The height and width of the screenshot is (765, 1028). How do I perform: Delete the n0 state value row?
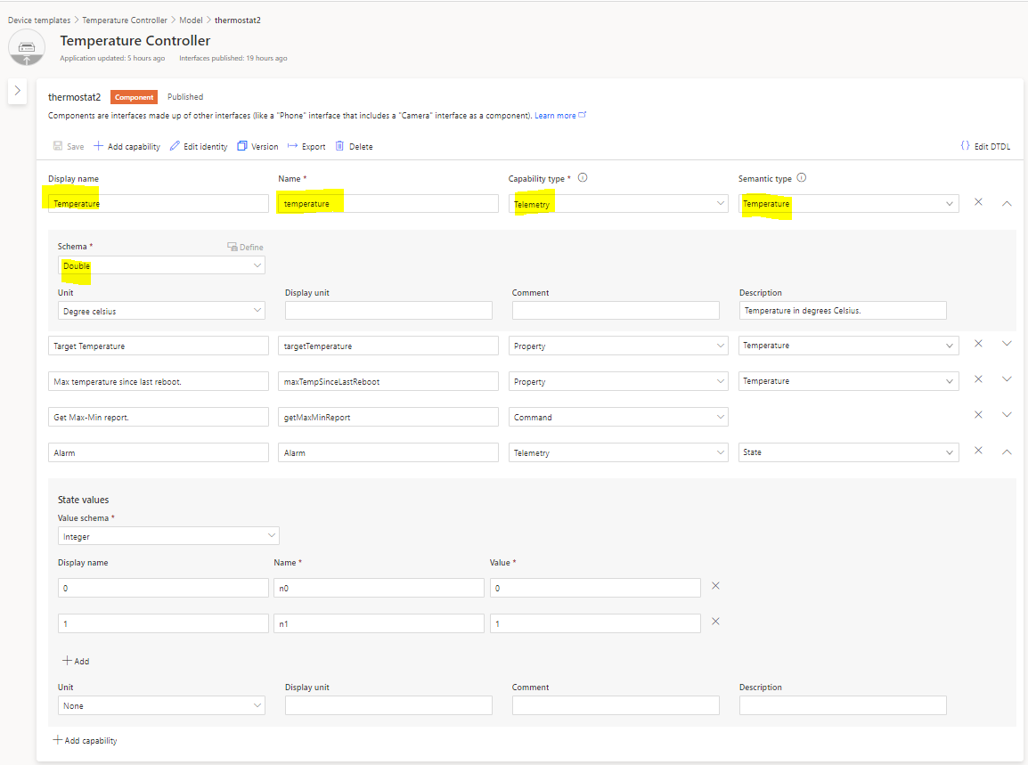[x=715, y=586]
